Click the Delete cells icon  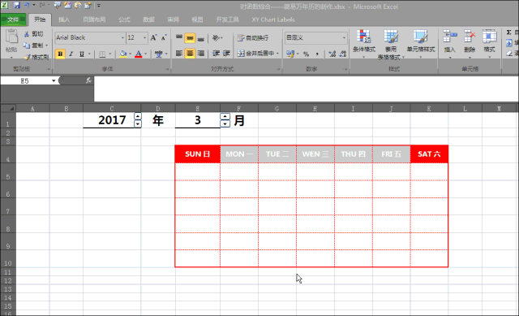[x=470, y=37]
